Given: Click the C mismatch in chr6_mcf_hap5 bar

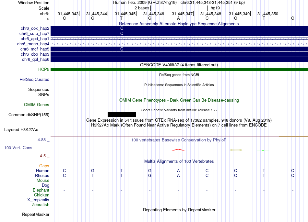Looking at the screenshot, I should click(x=122, y=49).
